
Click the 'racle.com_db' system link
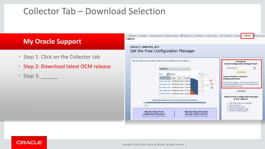pyautogui.click(x=165, y=81)
